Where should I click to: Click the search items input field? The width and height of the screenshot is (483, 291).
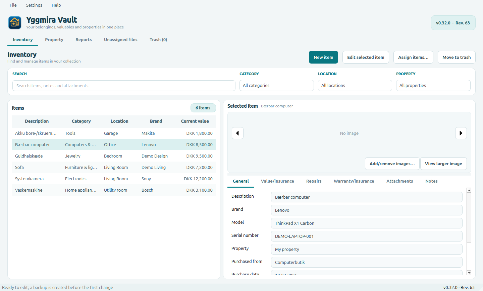(x=124, y=86)
